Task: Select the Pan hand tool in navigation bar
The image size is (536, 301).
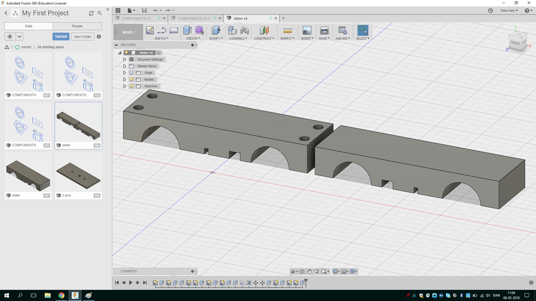Action: pyautogui.click(x=309, y=271)
